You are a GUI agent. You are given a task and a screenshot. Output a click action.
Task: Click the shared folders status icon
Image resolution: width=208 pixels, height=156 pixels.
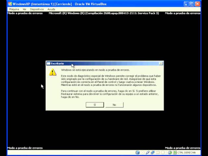(158, 152)
